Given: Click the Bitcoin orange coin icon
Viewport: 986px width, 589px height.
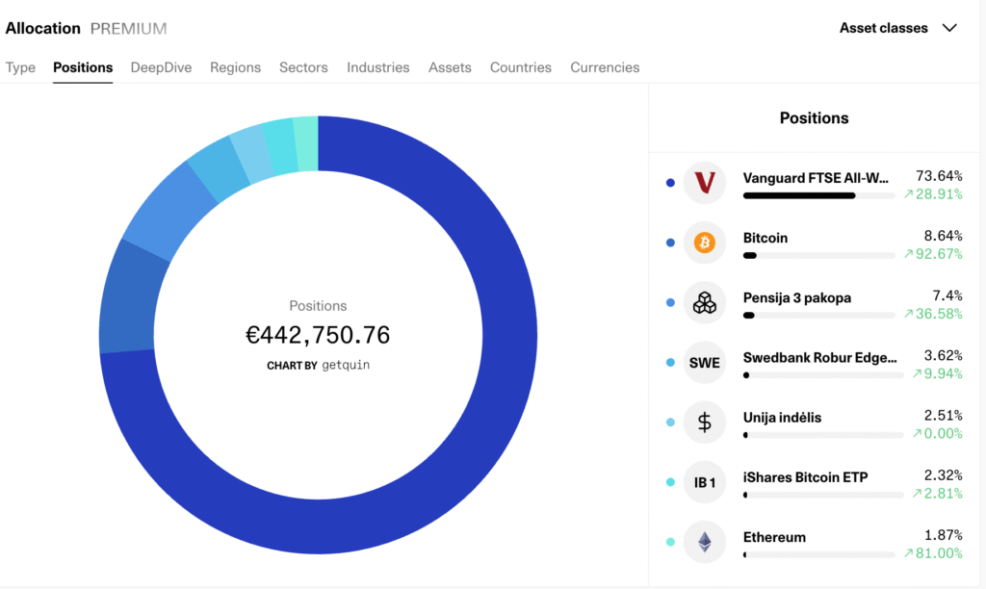Looking at the screenshot, I should [704, 243].
